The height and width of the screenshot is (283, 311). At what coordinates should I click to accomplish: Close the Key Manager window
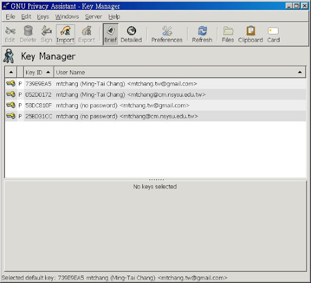[x=305, y=6]
